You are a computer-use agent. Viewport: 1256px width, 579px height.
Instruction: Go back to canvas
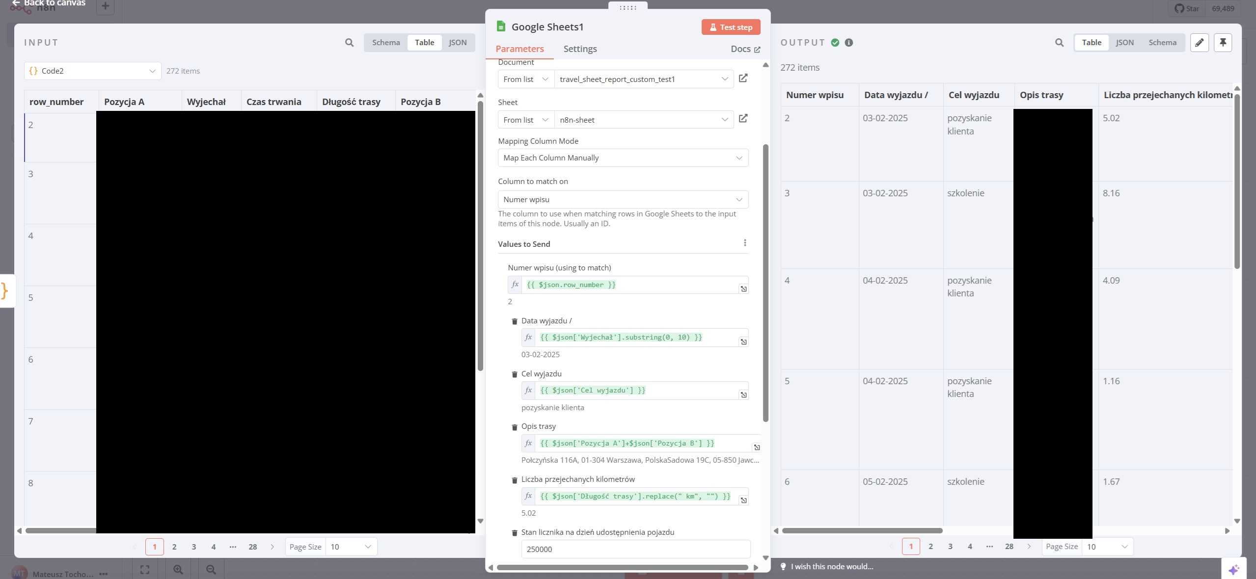click(x=48, y=3)
